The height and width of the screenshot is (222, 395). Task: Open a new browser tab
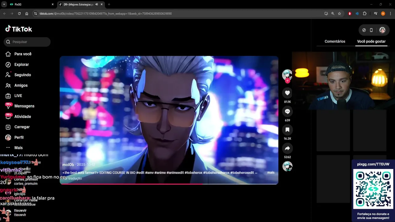(109, 4)
